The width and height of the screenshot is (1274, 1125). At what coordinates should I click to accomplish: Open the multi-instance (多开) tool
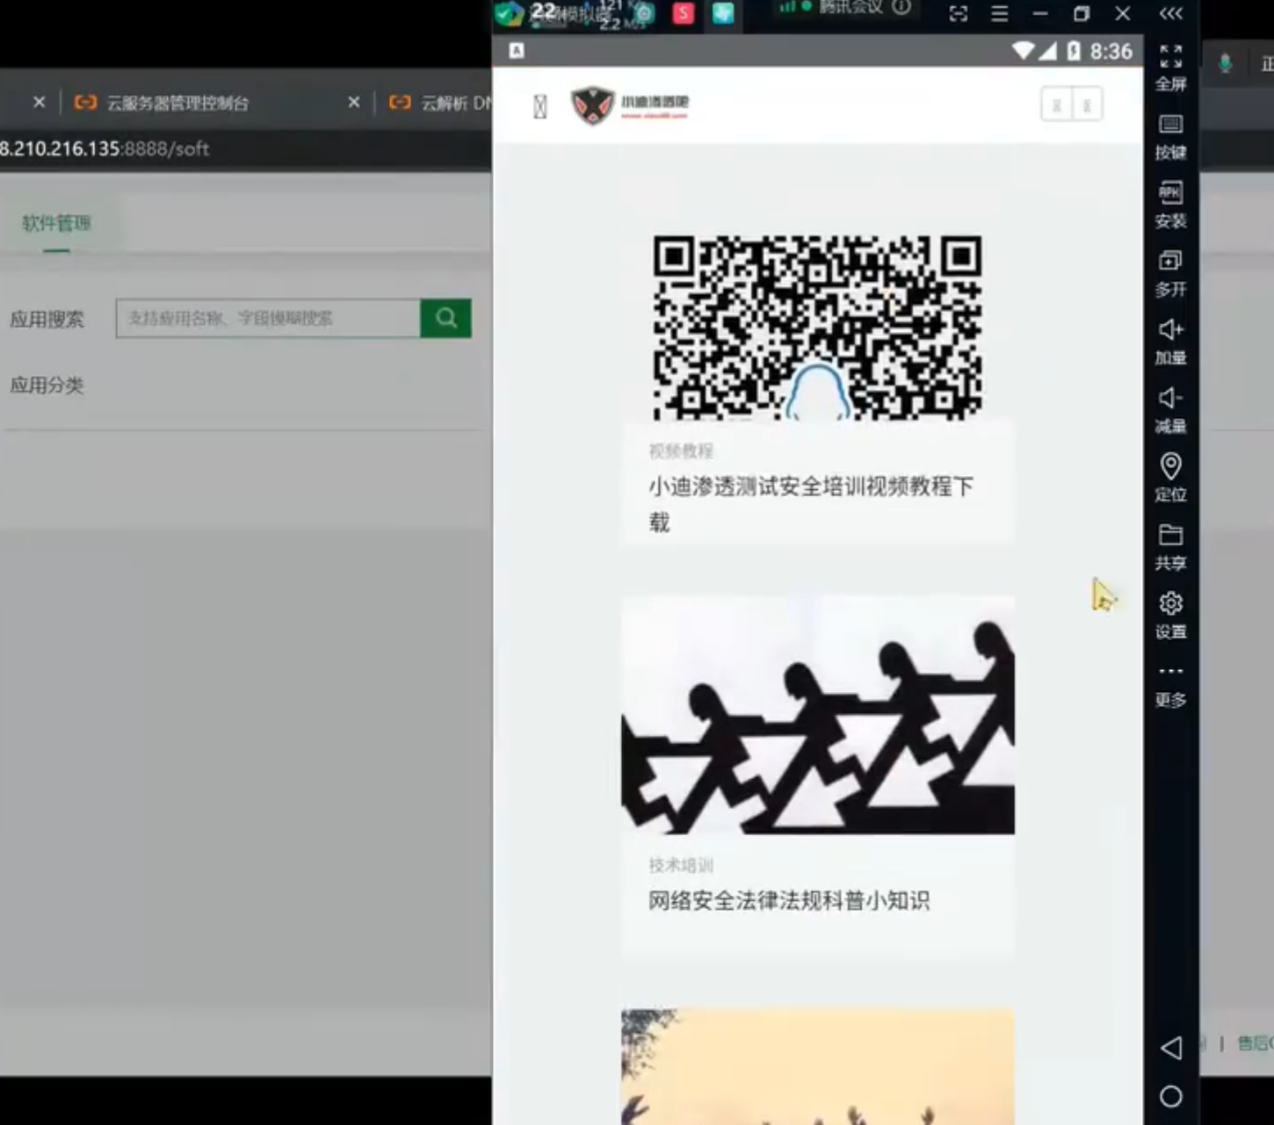[x=1170, y=274]
